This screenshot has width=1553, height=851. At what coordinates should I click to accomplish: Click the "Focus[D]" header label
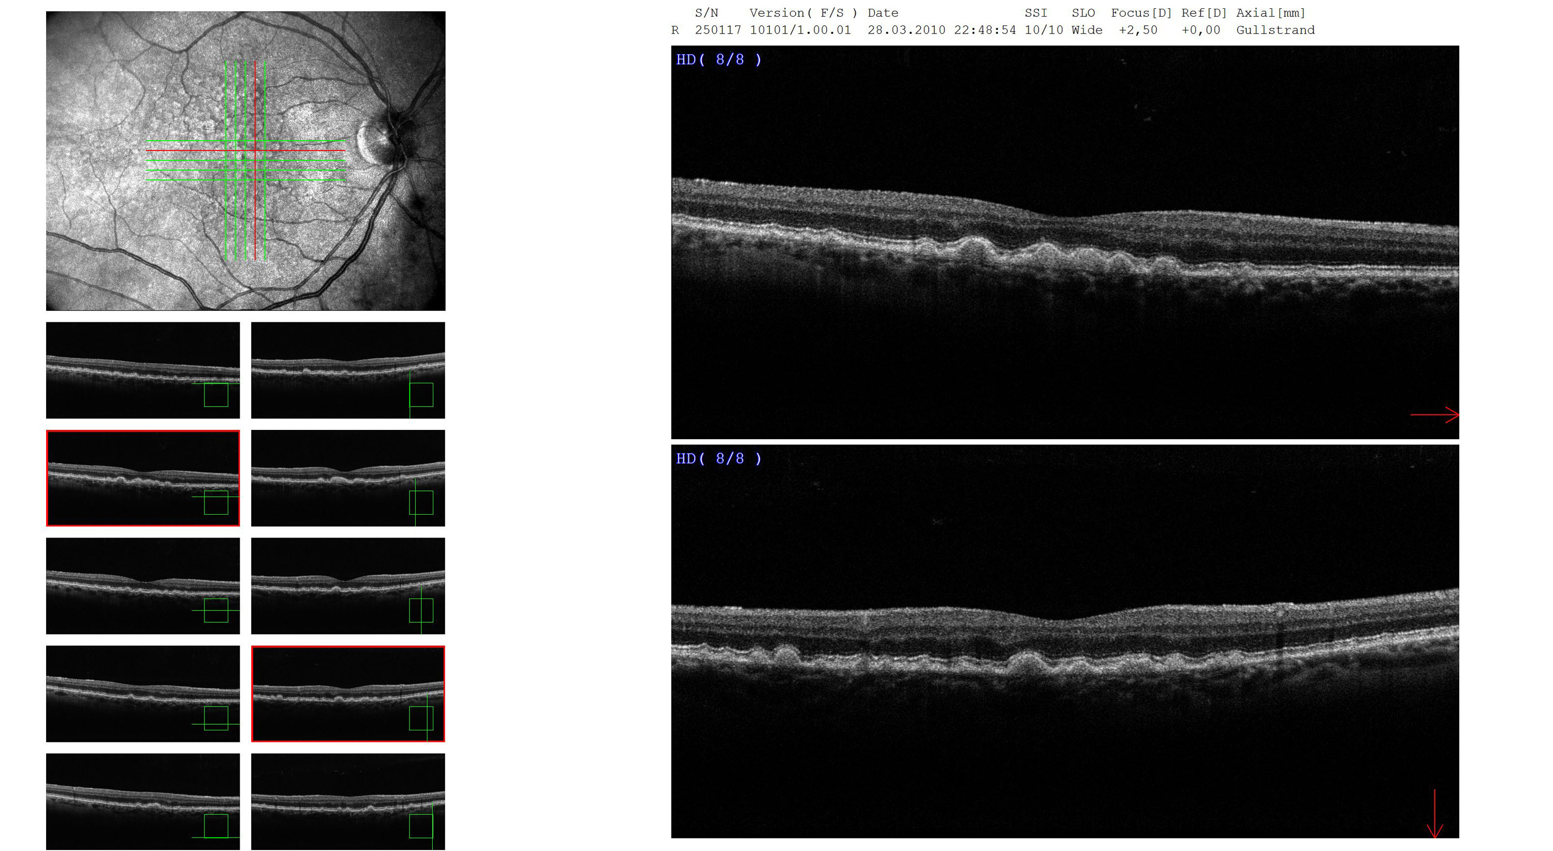click(x=1141, y=12)
